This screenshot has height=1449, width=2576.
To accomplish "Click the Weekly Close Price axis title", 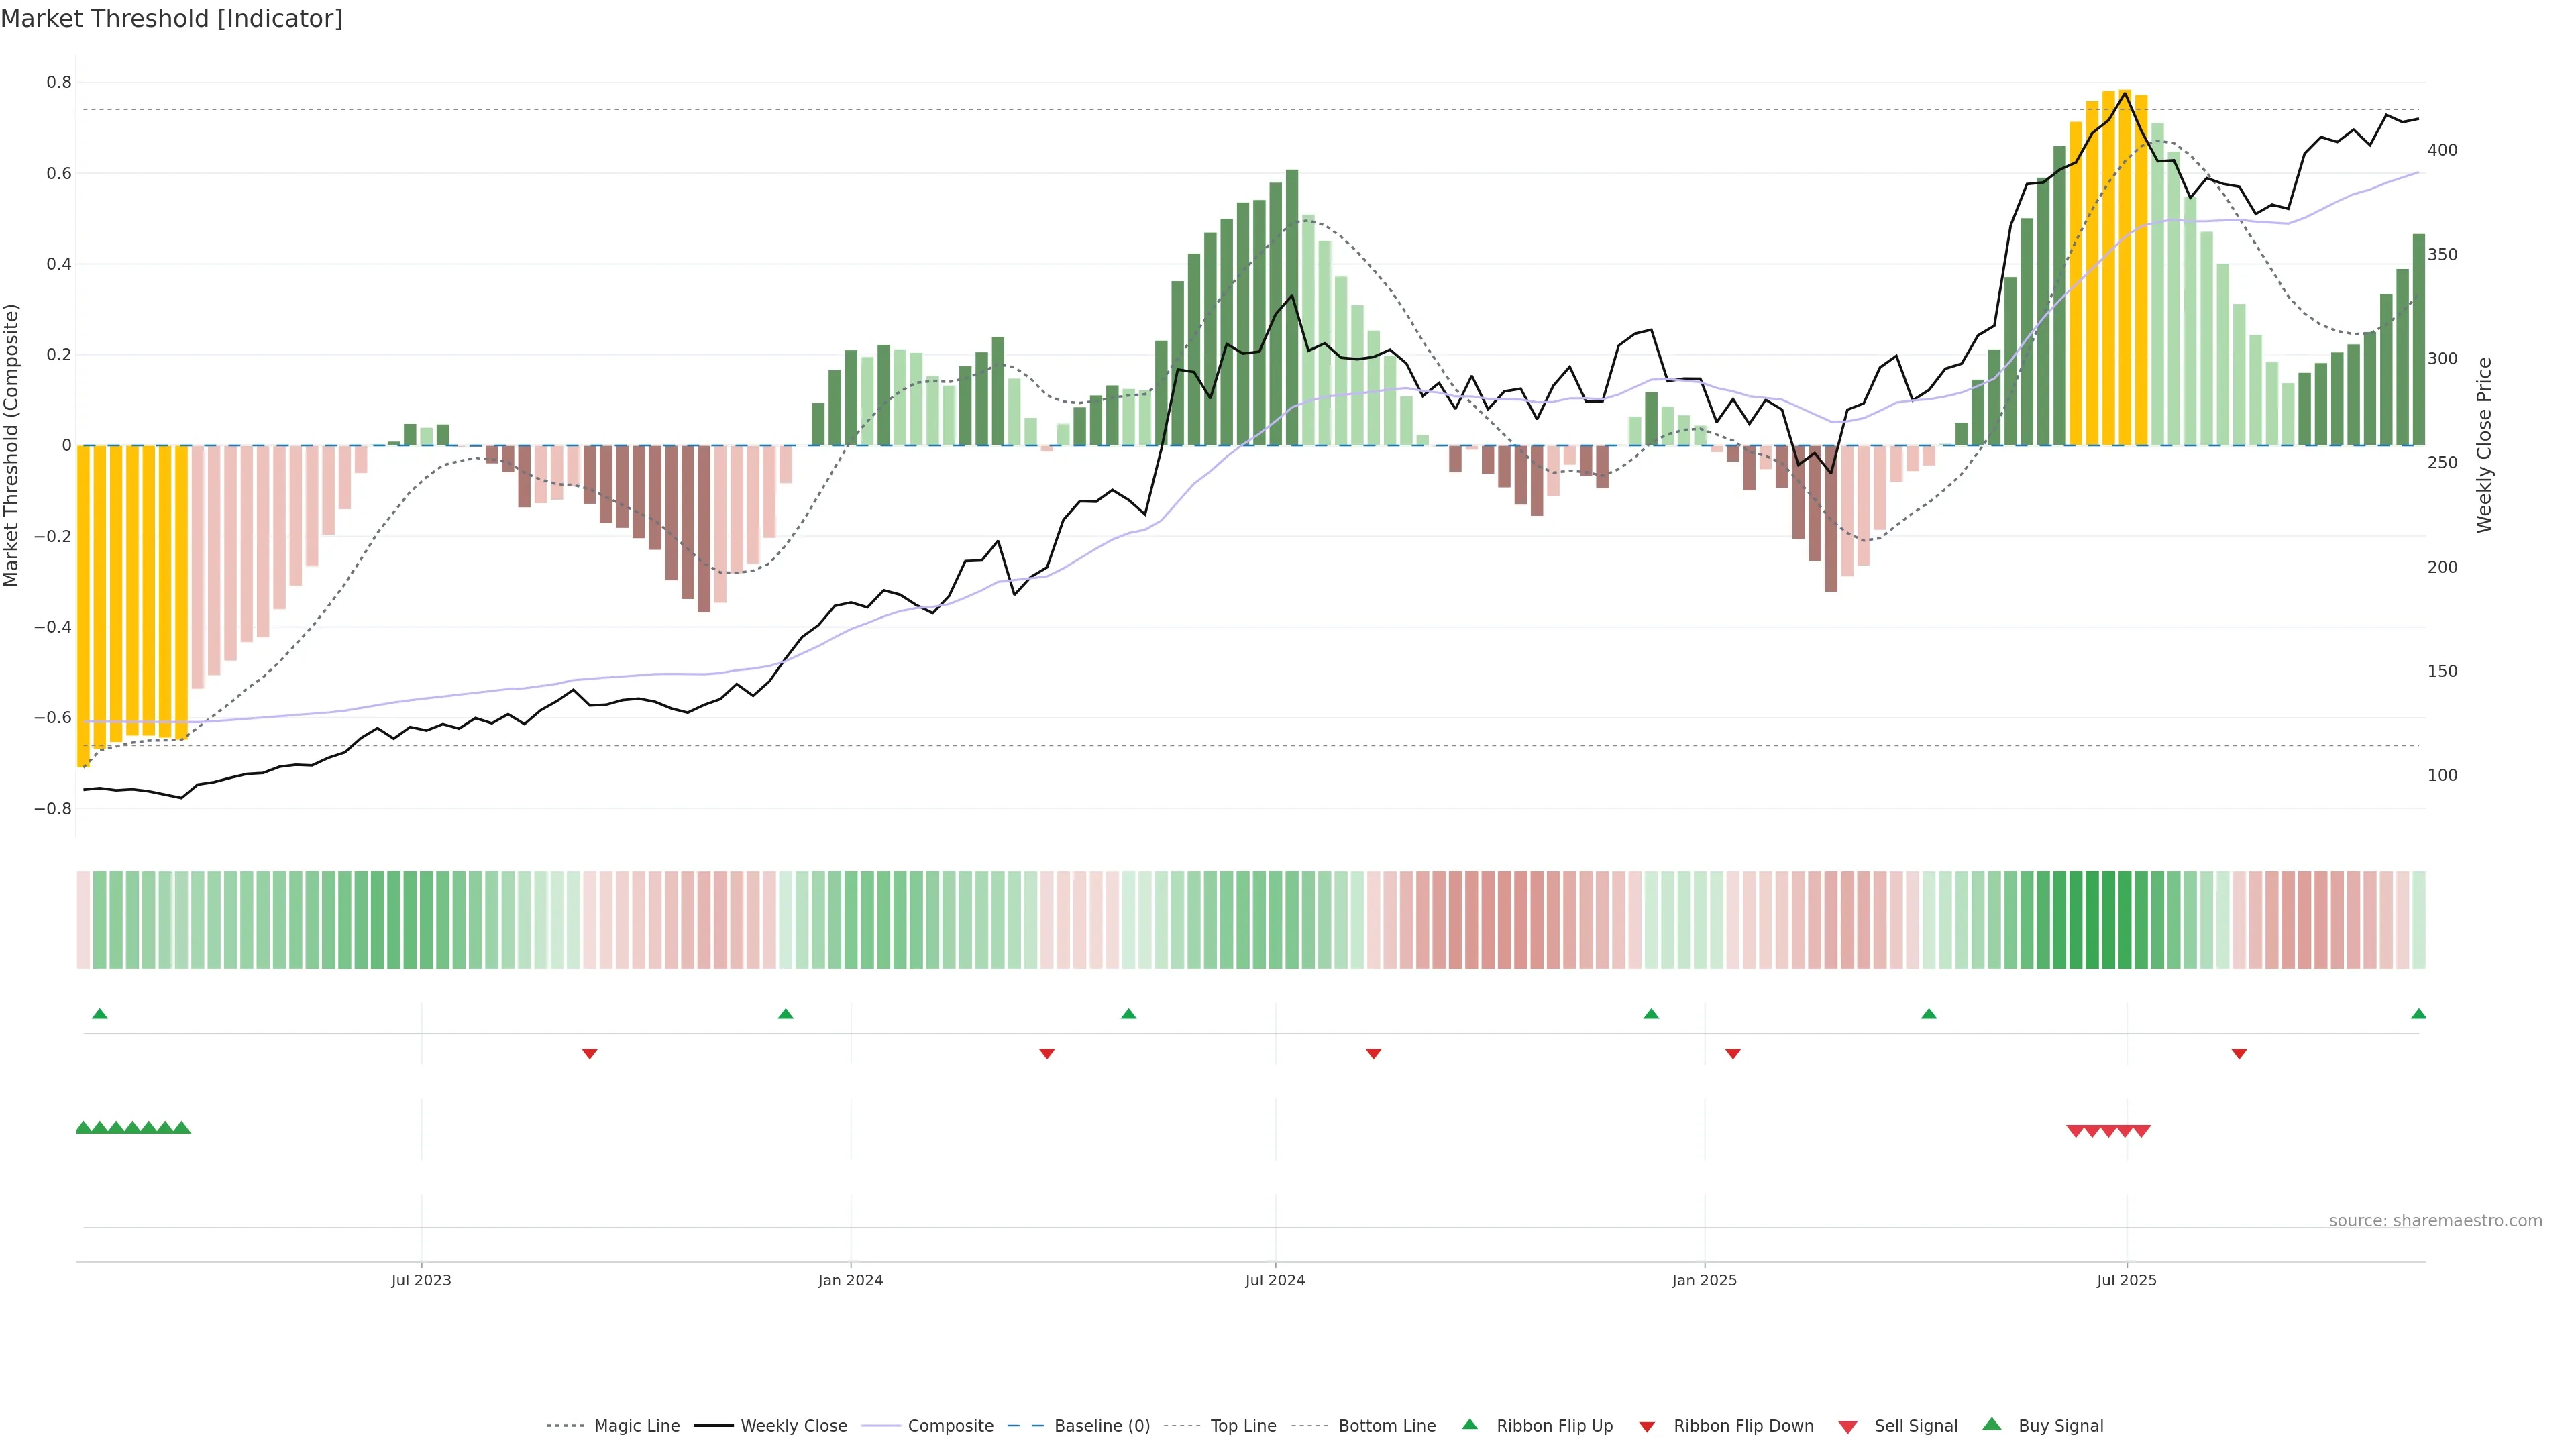I will (2484, 445).
